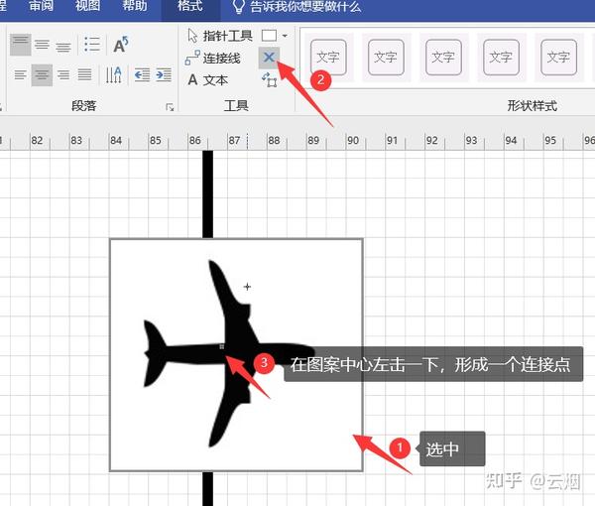Align paragraph text left
Viewport: 595px width, 506px height.
pyautogui.click(x=21, y=74)
